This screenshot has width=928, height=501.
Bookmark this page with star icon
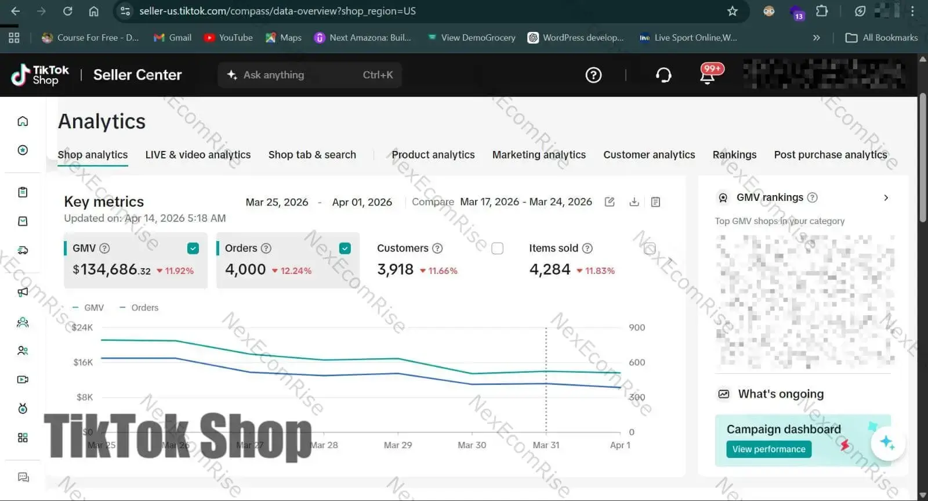click(x=733, y=11)
